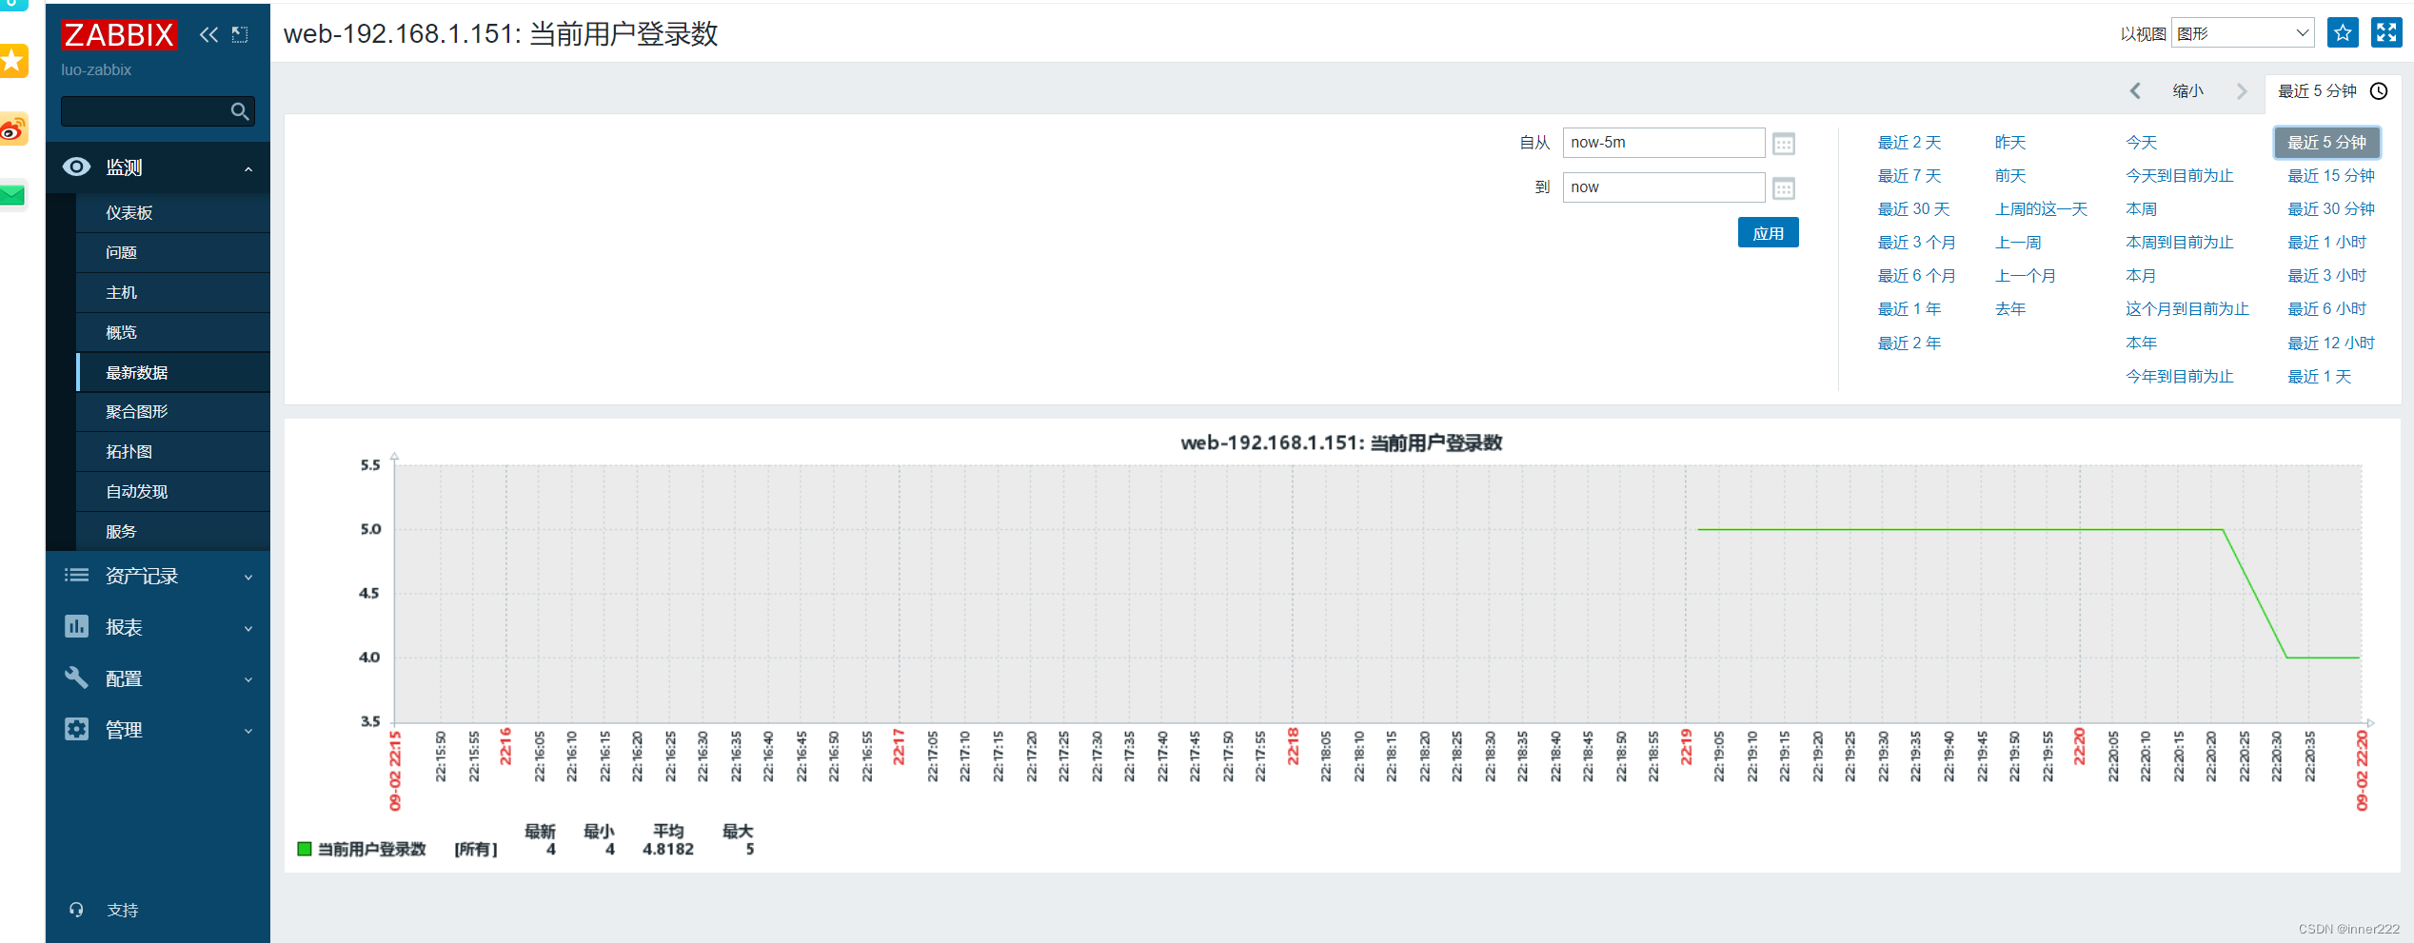
Task: Expand the 资产记录 menu section
Action: [x=248, y=577]
